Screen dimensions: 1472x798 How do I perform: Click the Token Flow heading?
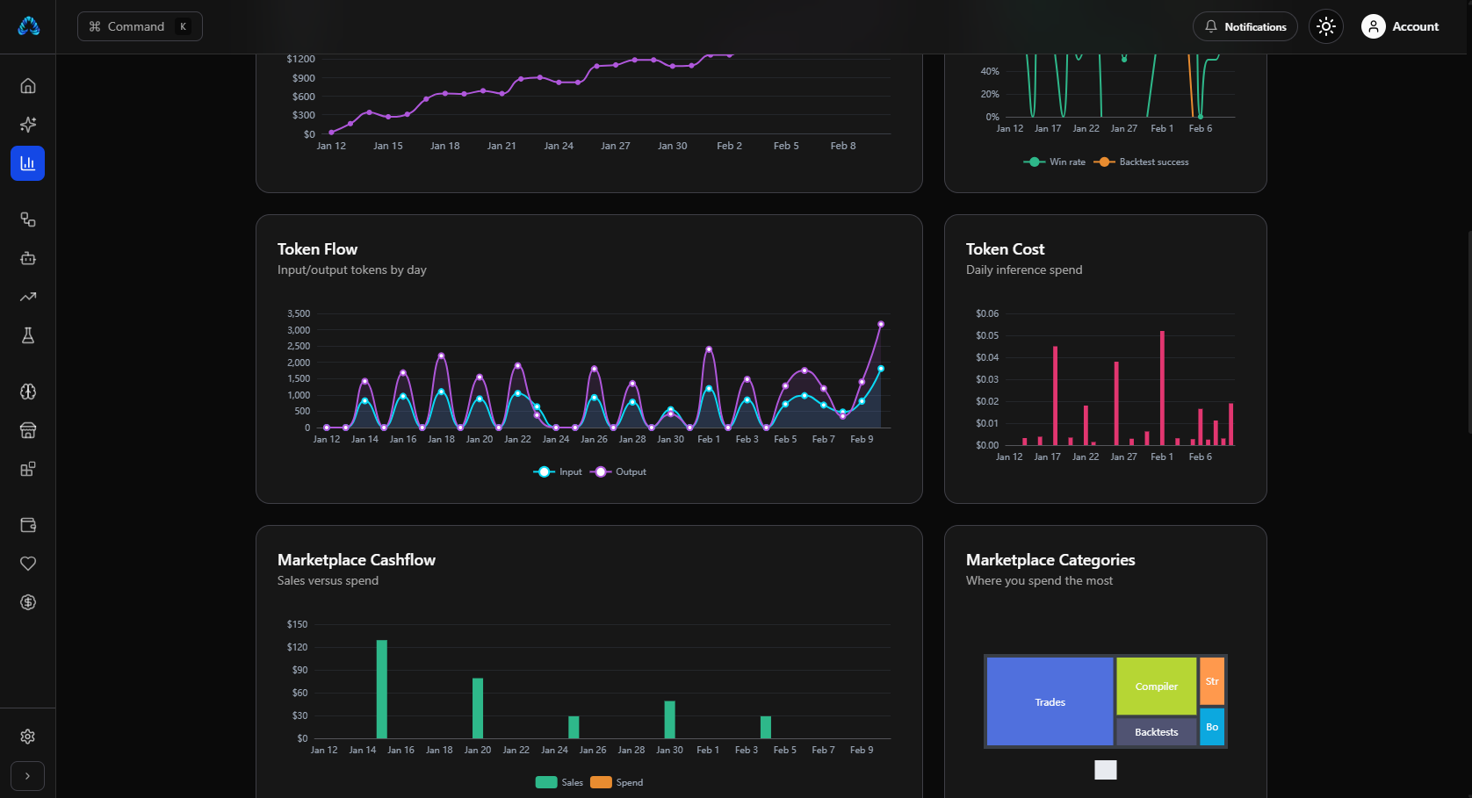pyautogui.click(x=317, y=249)
